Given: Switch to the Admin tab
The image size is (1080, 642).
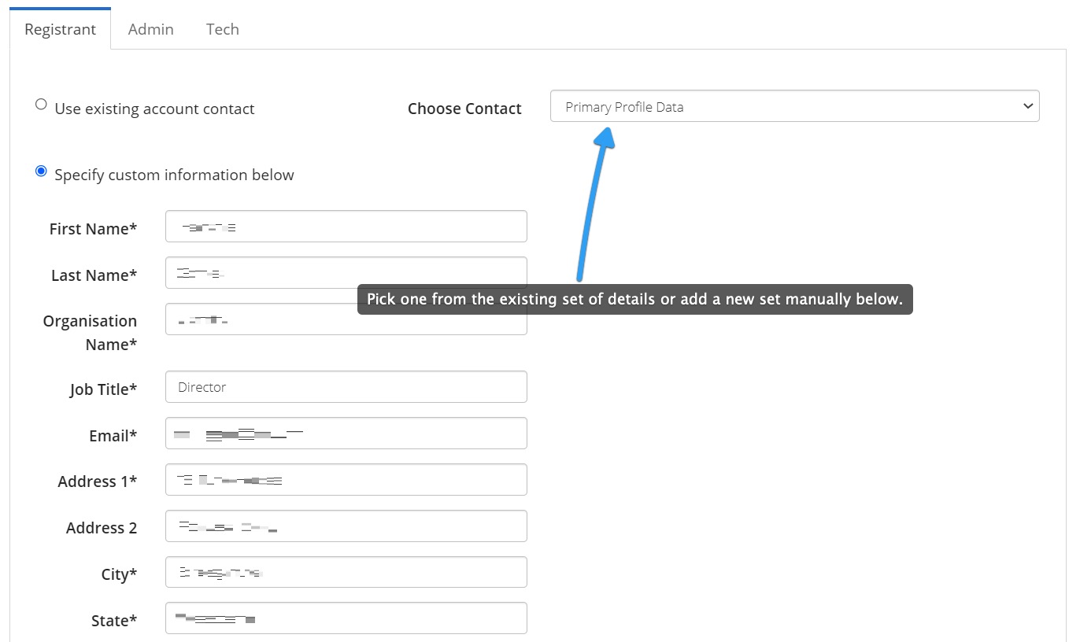Looking at the screenshot, I should 150,29.
